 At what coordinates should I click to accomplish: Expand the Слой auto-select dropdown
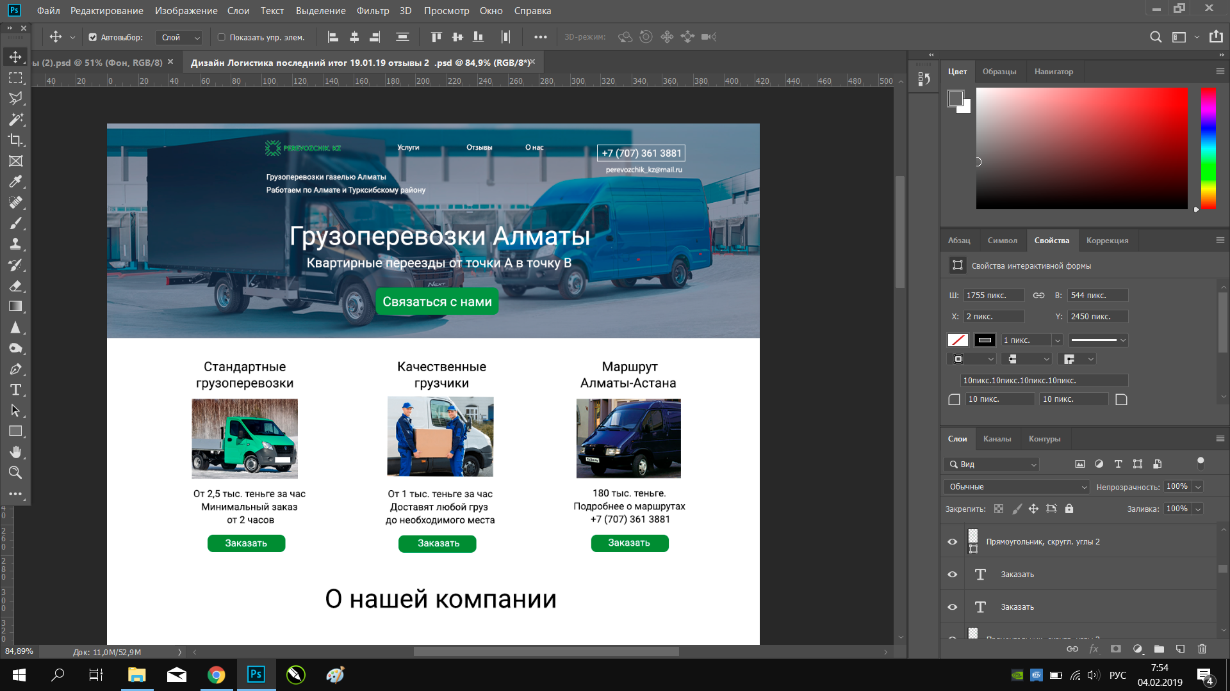pyautogui.click(x=179, y=37)
